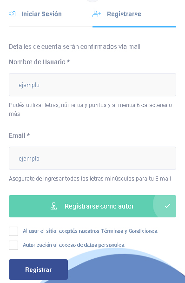Click the author person icon
Viewport: 185px width, 283px height.
pyautogui.click(x=53, y=206)
